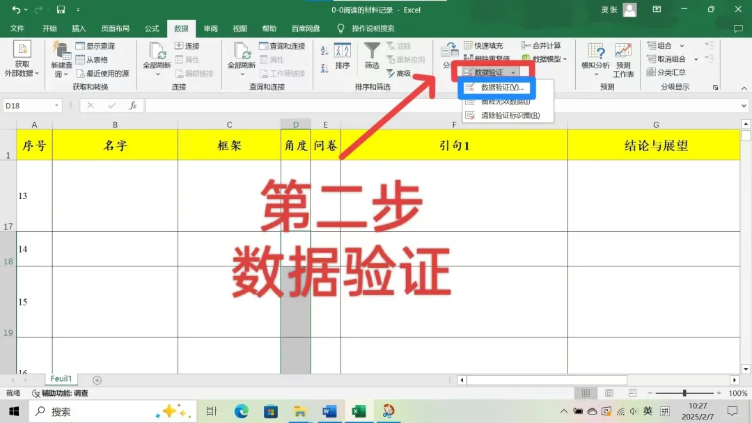
Task: Click the 灵 张 account name
Action: (x=609, y=10)
